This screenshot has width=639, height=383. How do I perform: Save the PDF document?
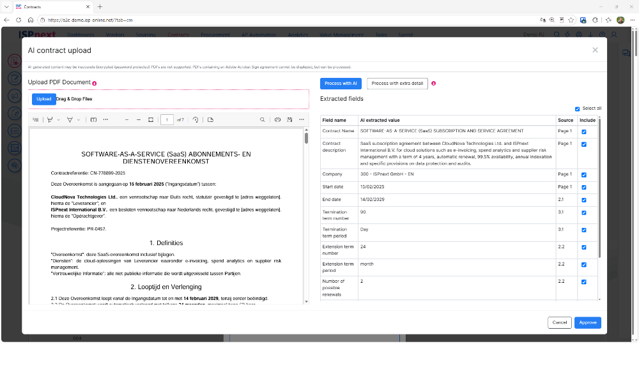point(289,119)
